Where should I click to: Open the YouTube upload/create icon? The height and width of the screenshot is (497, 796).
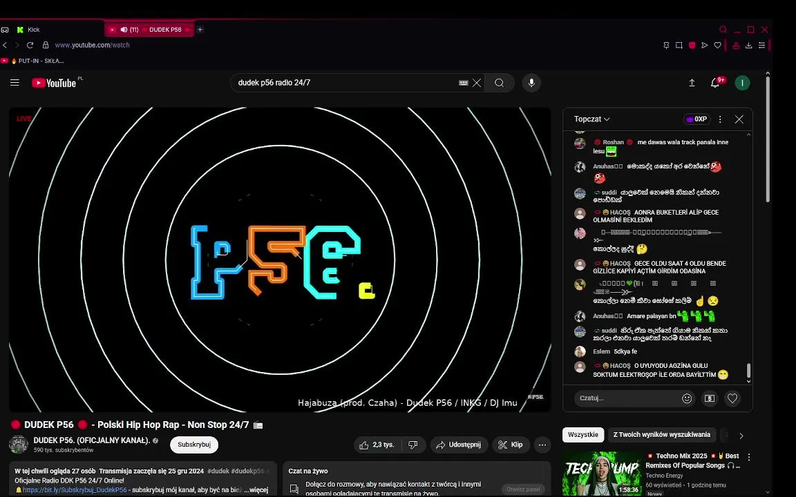click(692, 83)
